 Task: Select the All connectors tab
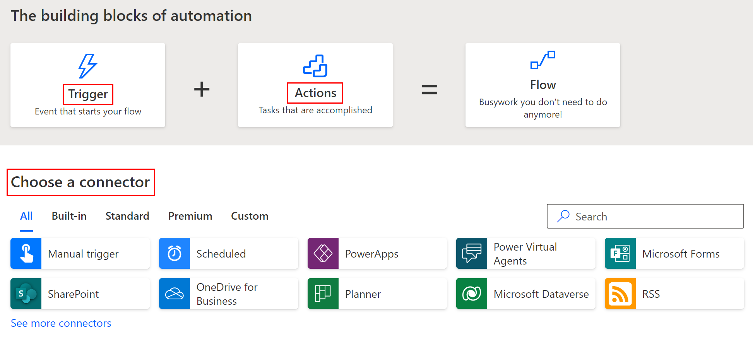[26, 216]
